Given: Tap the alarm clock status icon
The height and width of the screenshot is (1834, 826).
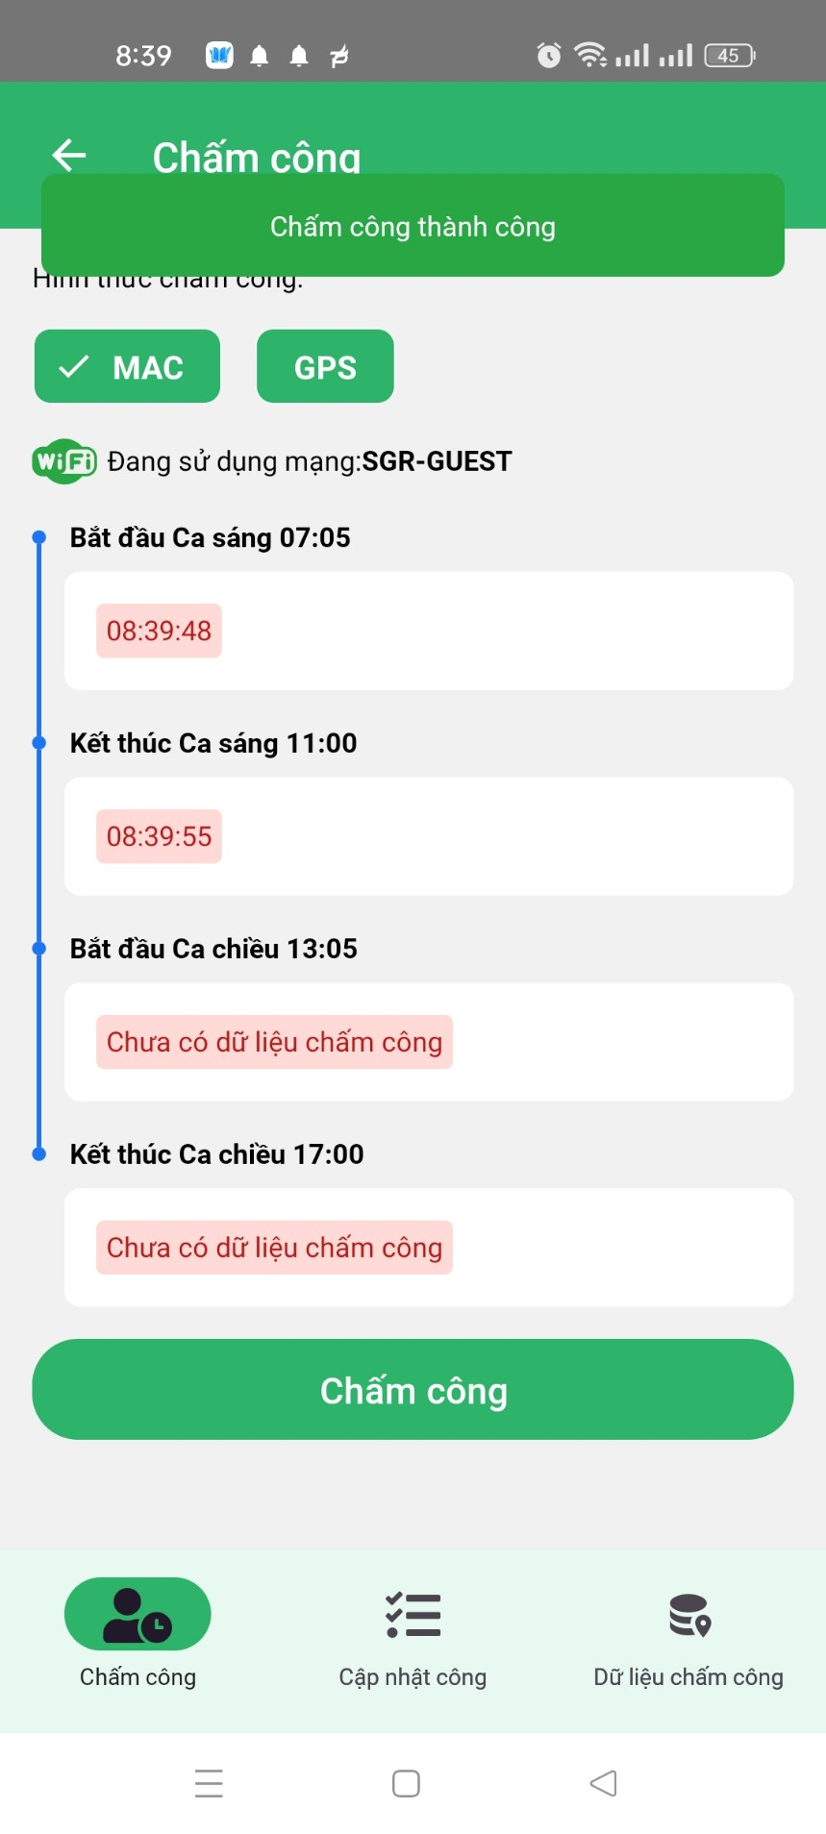Looking at the screenshot, I should click(x=548, y=56).
